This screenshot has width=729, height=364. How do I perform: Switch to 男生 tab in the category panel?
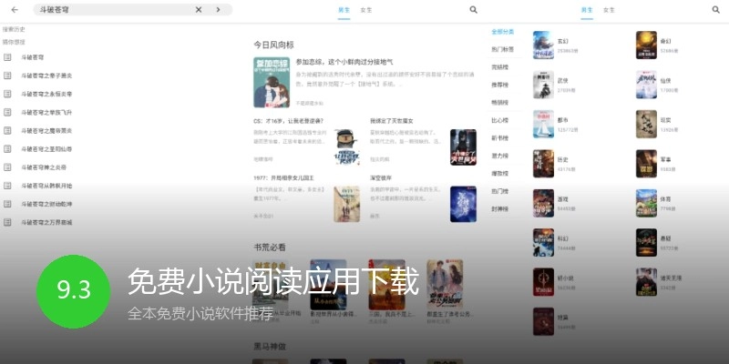coord(586,10)
